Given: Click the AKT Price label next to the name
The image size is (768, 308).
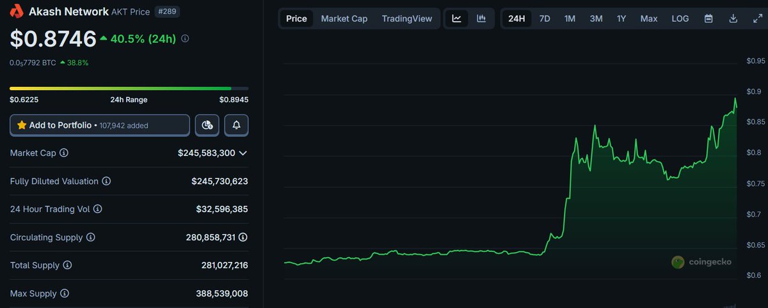Looking at the screenshot, I should [x=131, y=11].
